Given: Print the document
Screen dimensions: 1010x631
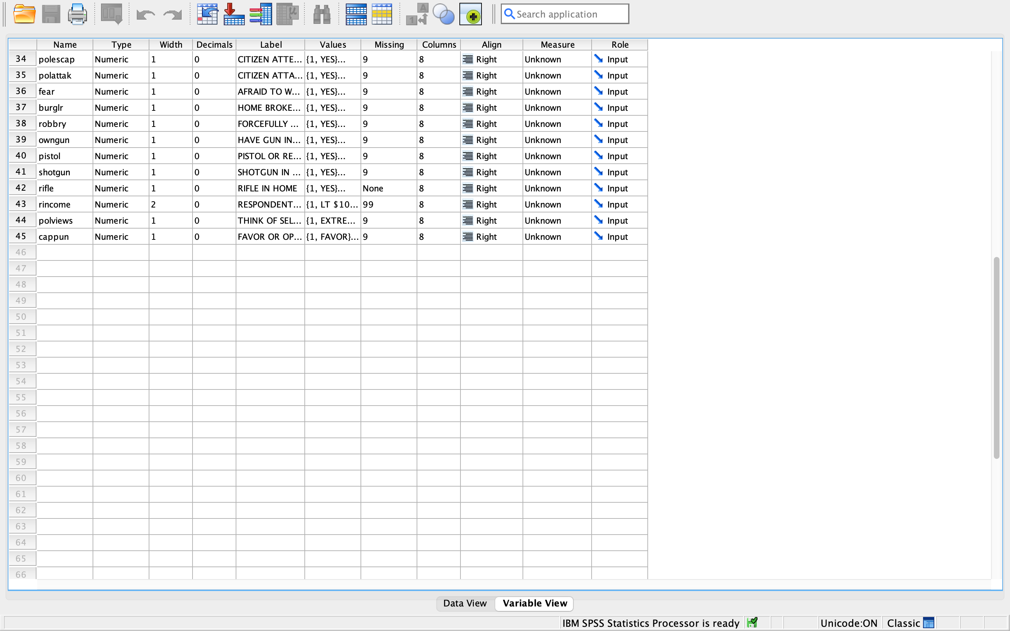Looking at the screenshot, I should point(77,14).
